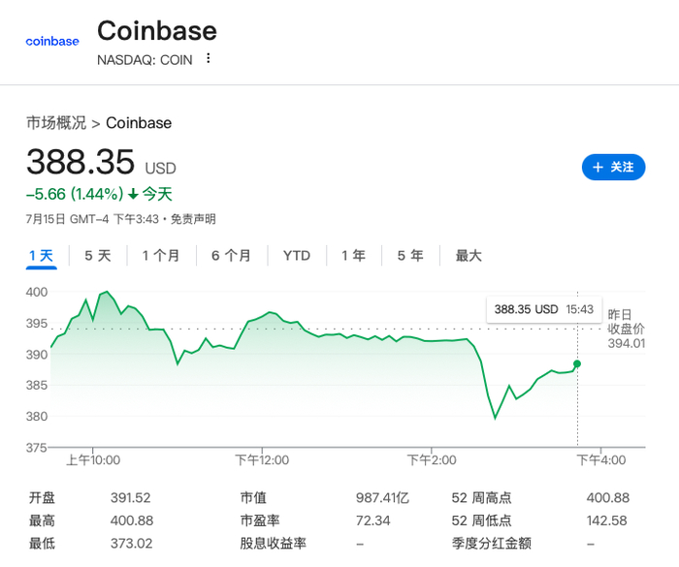Go to 市场概况 breadcrumb link
679x567 pixels.
55,123
